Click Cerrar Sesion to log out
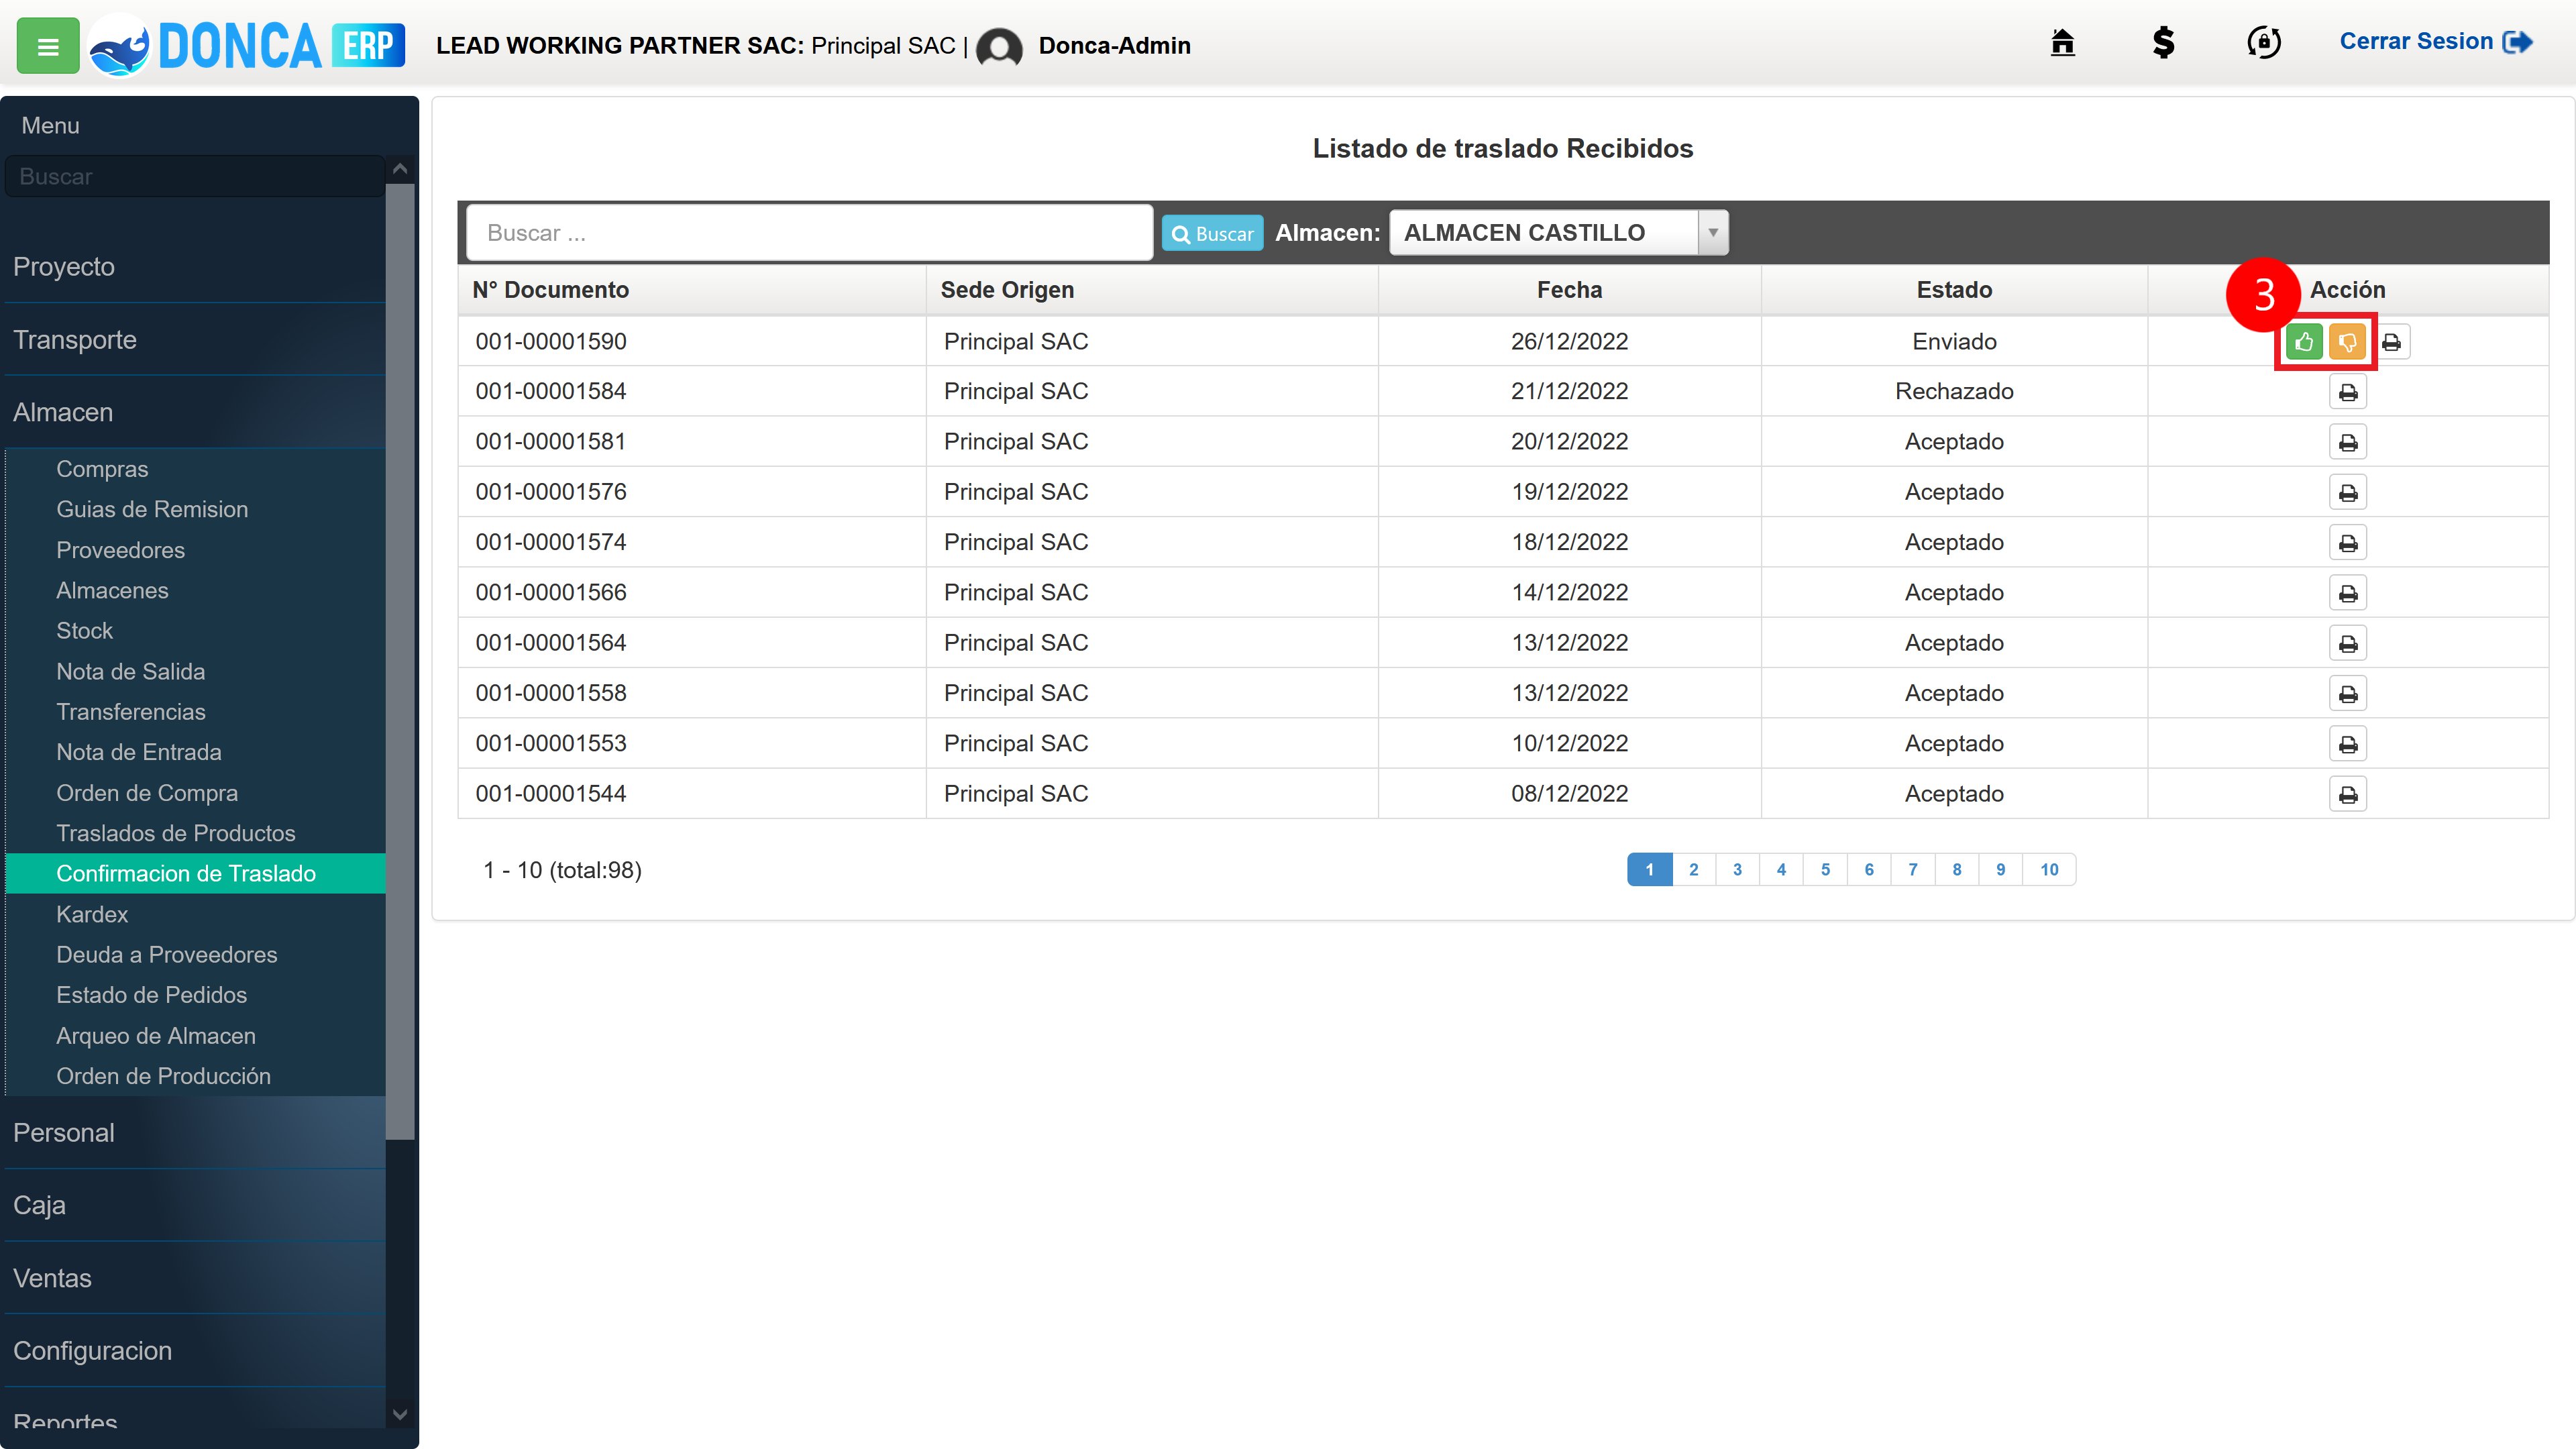Image resolution: width=2576 pixels, height=1449 pixels. tap(2435, 42)
